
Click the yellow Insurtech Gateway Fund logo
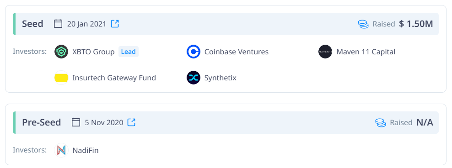[61, 78]
